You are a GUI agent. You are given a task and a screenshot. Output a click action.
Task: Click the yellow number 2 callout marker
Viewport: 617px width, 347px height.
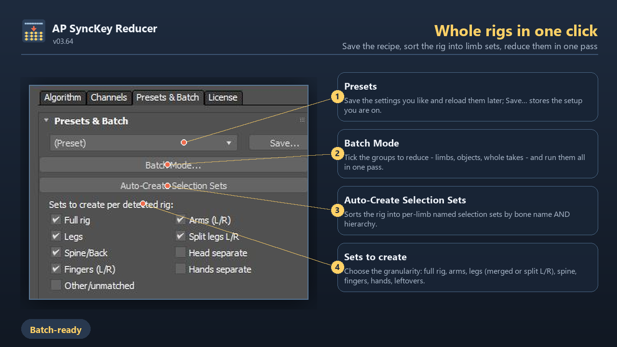pyautogui.click(x=337, y=154)
